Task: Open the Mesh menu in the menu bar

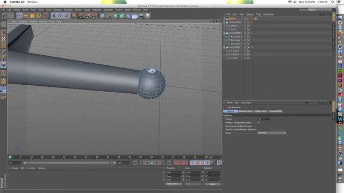Action: (x=41, y=10)
